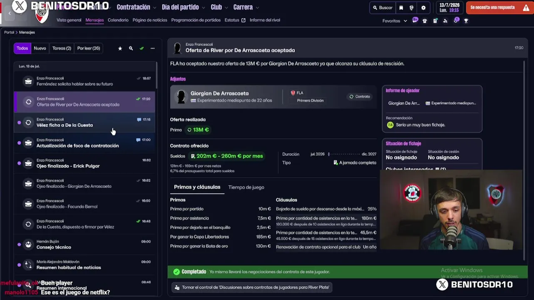534x300 pixels.
Task: Open message 'Actualización de foco de contratación'
Action: coord(84,143)
